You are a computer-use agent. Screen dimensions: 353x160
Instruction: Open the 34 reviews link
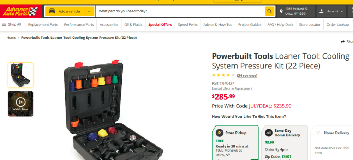click(x=247, y=75)
